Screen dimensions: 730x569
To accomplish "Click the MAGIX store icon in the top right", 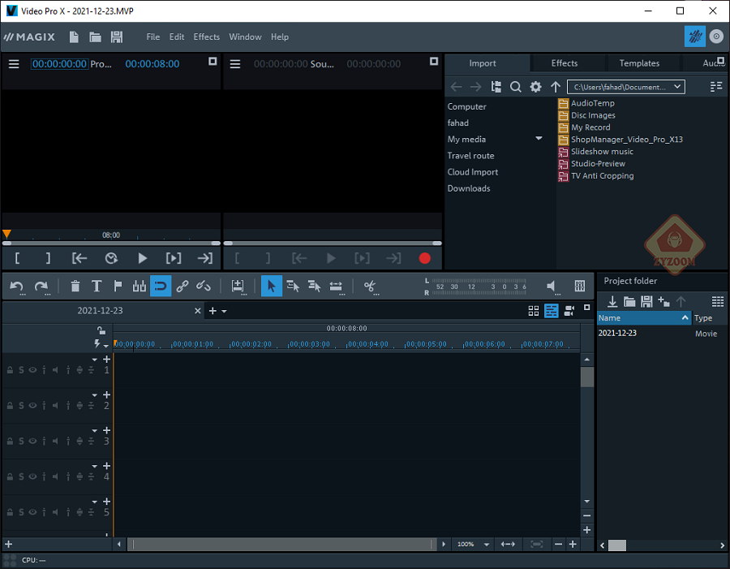I will [x=694, y=37].
